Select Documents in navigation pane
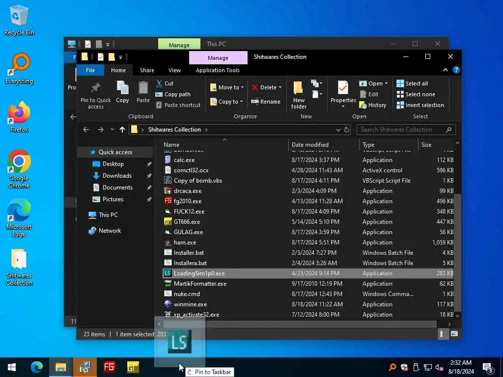The width and height of the screenshot is (503, 377). 117,187
